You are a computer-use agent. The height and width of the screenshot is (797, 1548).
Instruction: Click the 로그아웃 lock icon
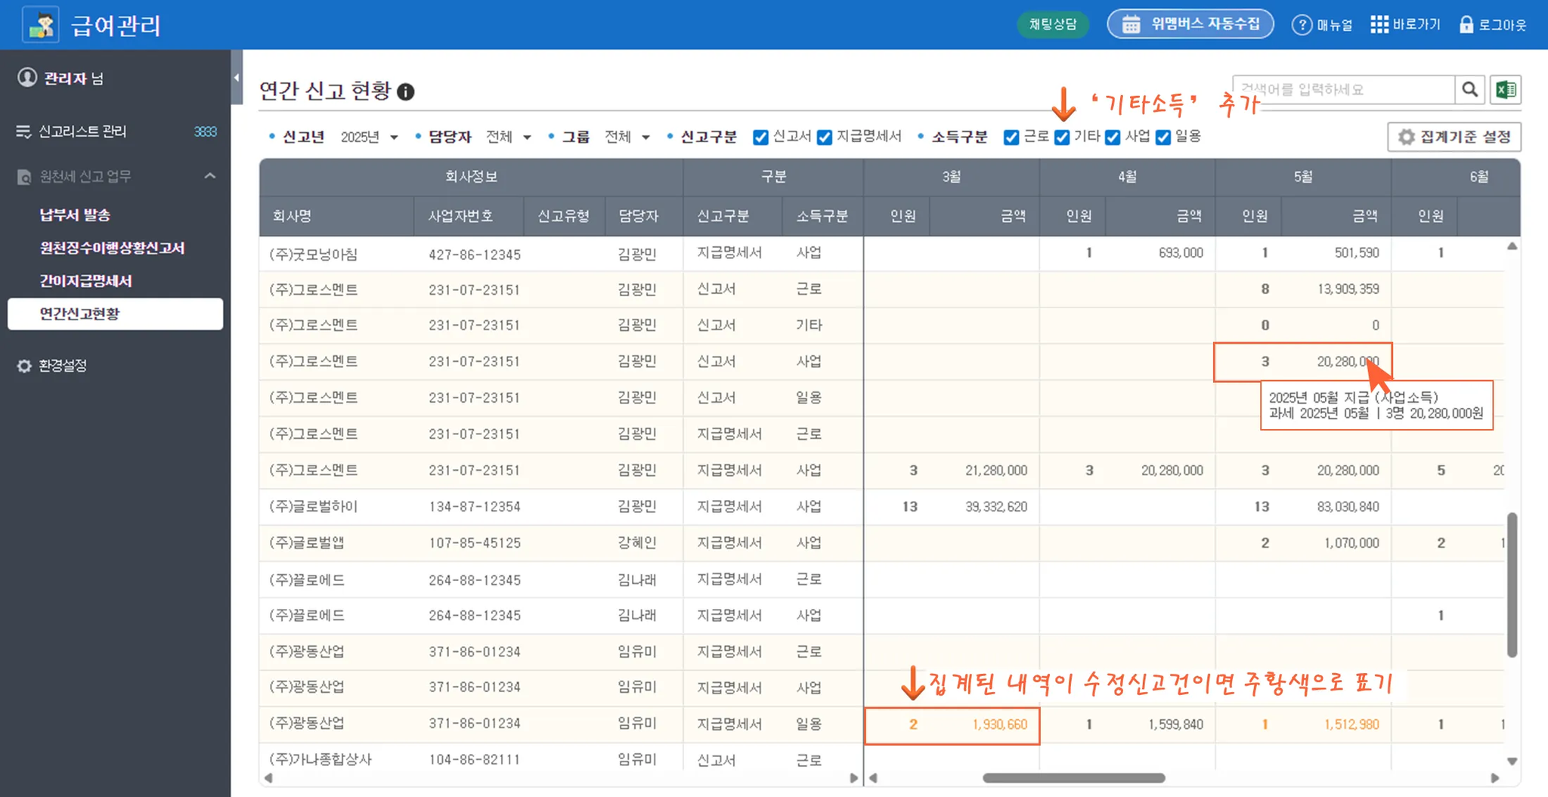pyautogui.click(x=1466, y=25)
